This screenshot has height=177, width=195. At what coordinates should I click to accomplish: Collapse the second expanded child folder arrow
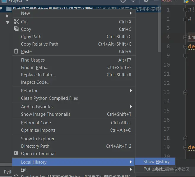click(x=8, y=22)
